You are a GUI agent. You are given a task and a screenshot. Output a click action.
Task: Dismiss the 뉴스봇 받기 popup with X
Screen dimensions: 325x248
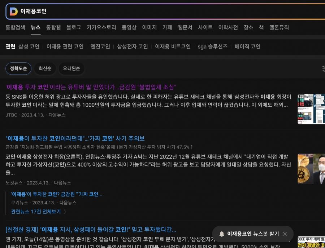[285, 234]
